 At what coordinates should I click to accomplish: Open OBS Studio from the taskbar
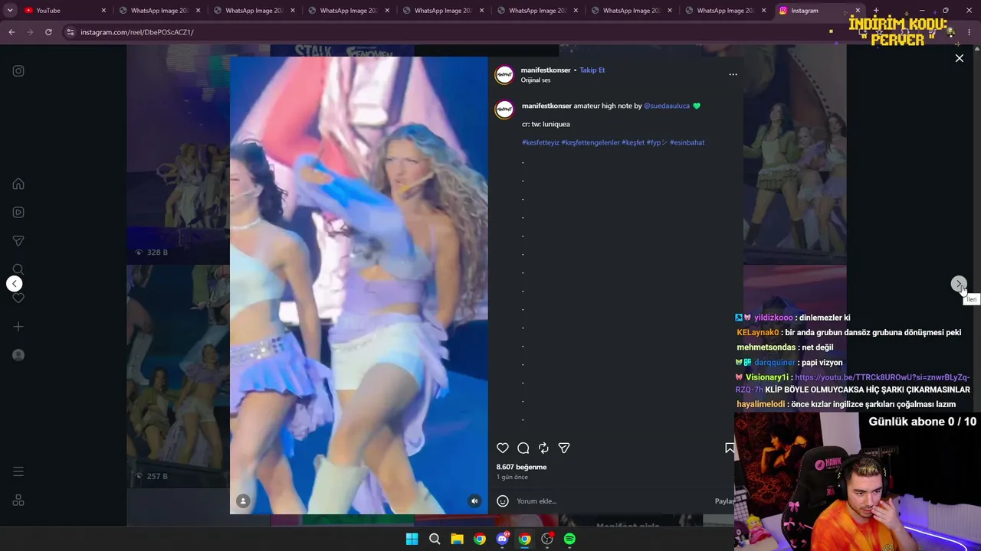[547, 539]
